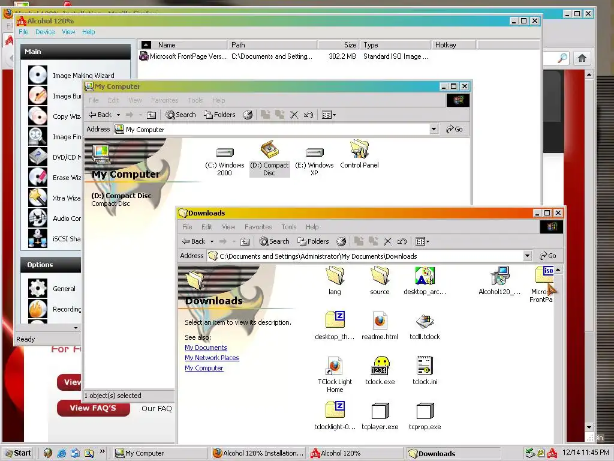Select the Microsoft FrontPage image row

point(284,56)
